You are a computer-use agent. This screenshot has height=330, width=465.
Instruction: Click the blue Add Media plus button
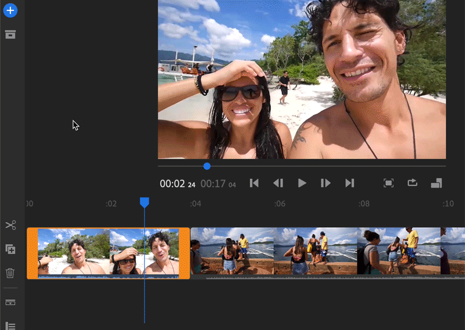click(10, 10)
